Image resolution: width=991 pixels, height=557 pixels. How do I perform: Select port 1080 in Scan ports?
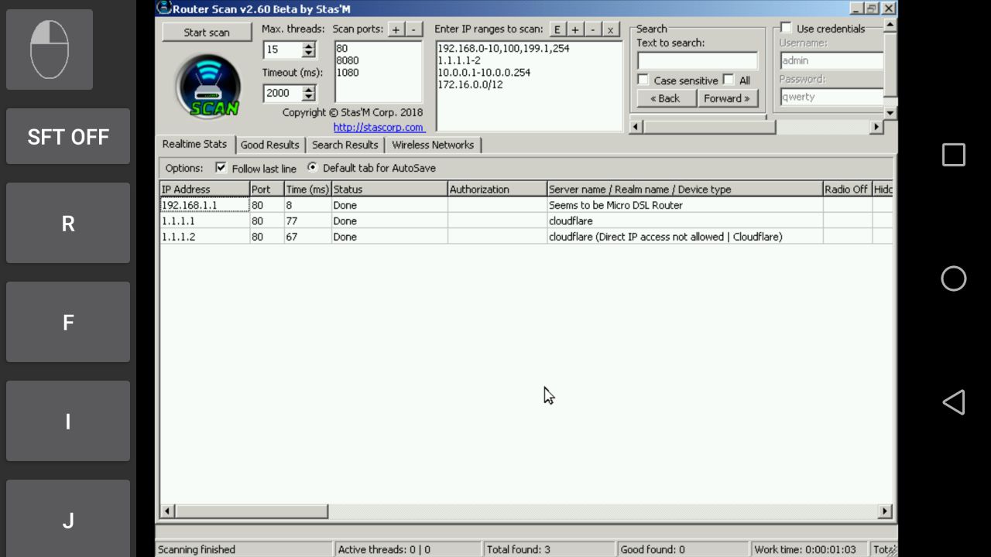click(348, 73)
